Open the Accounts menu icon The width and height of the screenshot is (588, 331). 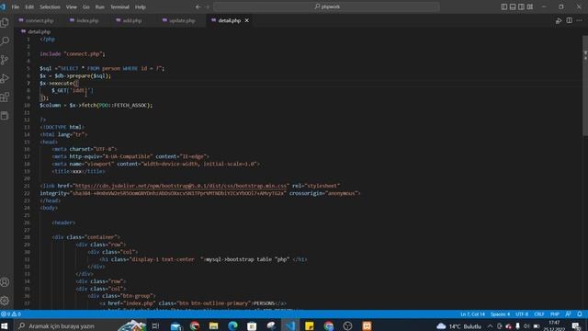(x=5, y=282)
